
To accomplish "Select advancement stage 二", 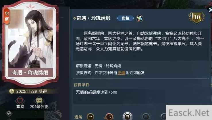I will pos(109,117).
